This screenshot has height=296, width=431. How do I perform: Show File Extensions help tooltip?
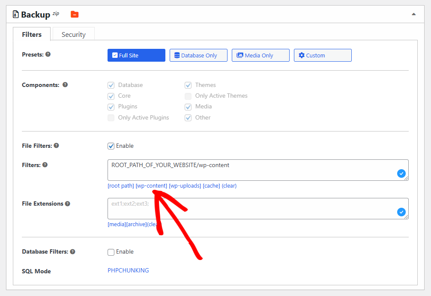click(68, 204)
